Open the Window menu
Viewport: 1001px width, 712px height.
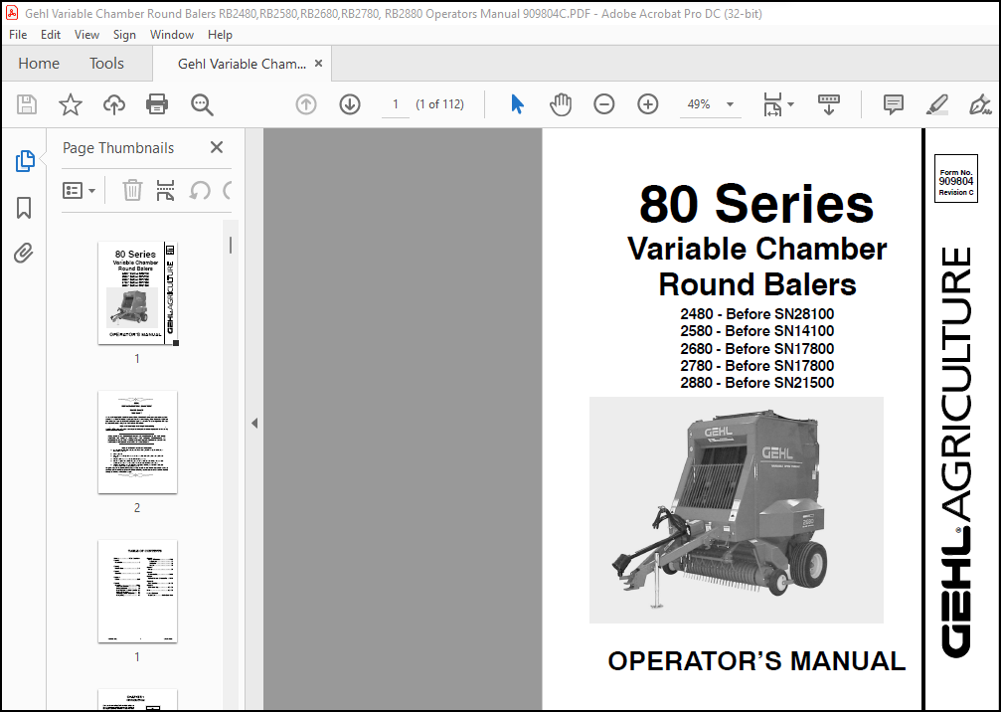[172, 35]
